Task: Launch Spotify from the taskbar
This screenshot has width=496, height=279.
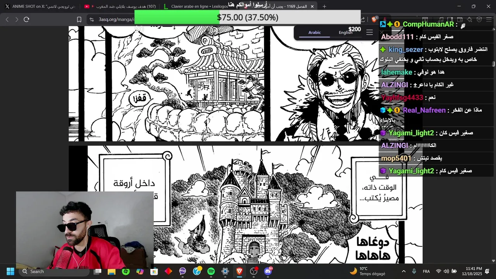Action: pos(211,271)
